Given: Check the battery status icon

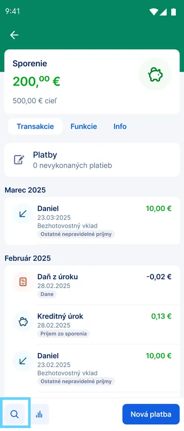Looking at the screenshot, I should (173, 11).
